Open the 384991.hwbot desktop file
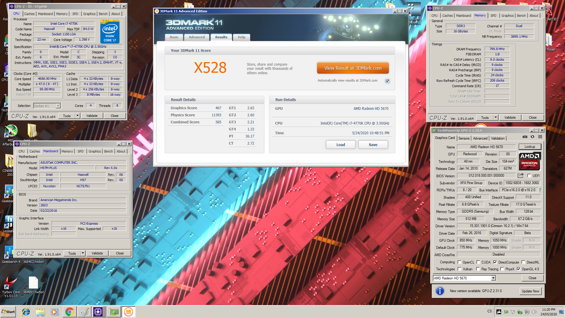Screen dimensions: 565x318 pos(33,285)
